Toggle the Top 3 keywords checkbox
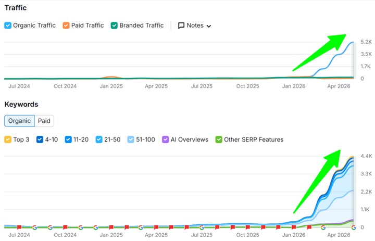 click(8, 139)
